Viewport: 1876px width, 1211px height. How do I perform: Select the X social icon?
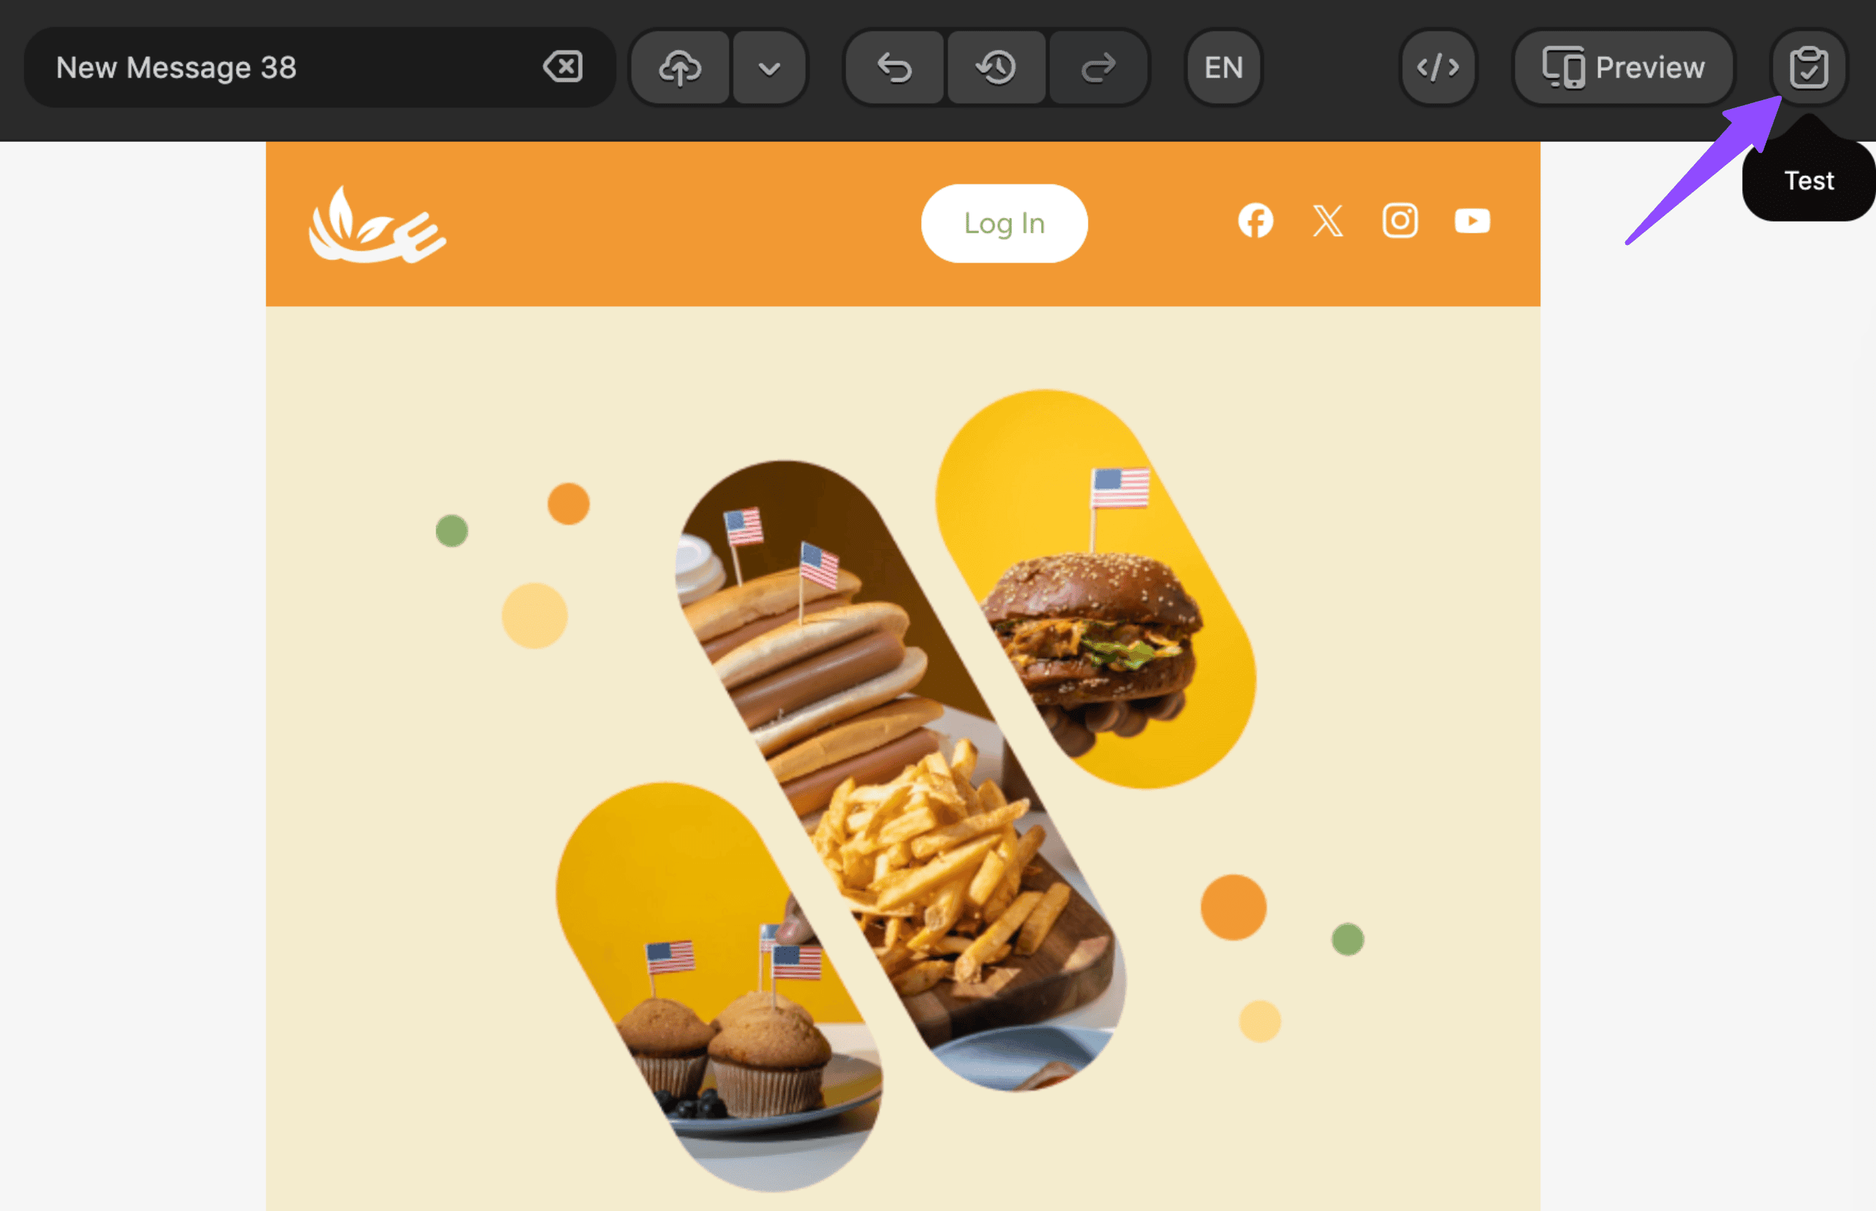click(1328, 221)
